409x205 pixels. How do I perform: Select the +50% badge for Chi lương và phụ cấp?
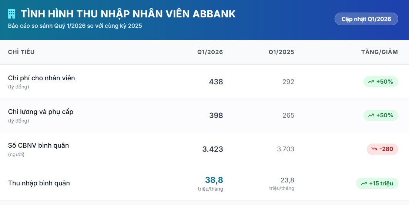(381, 115)
